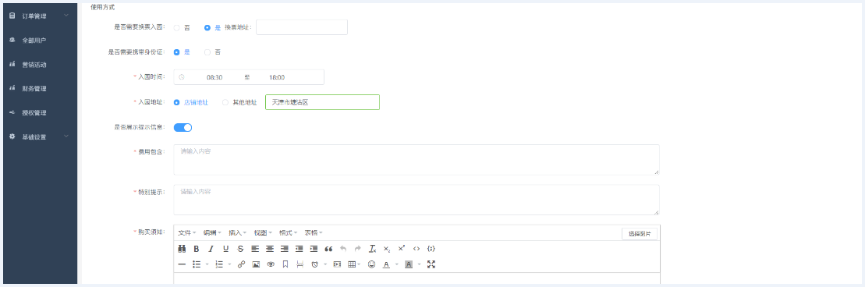Image resolution: width=865 pixels, height=287 pixels.
Task: Insert numbered list
Action: point(219,264)
